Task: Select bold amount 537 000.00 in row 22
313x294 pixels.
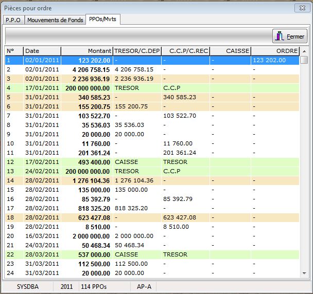Action: coord(94,255)
